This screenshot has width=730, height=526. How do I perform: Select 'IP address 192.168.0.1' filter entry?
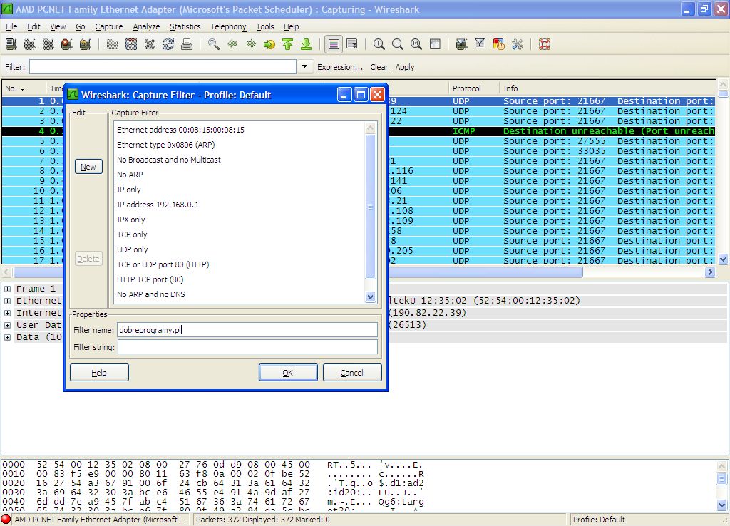[x=240, y=205]
